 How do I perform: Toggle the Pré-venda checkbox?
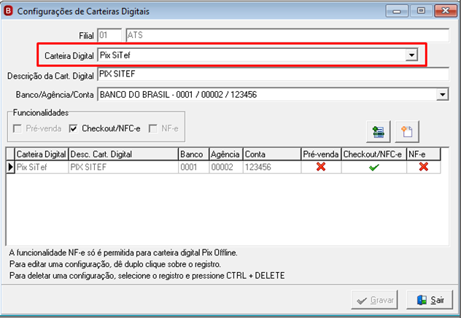click(x=18, y=128)
